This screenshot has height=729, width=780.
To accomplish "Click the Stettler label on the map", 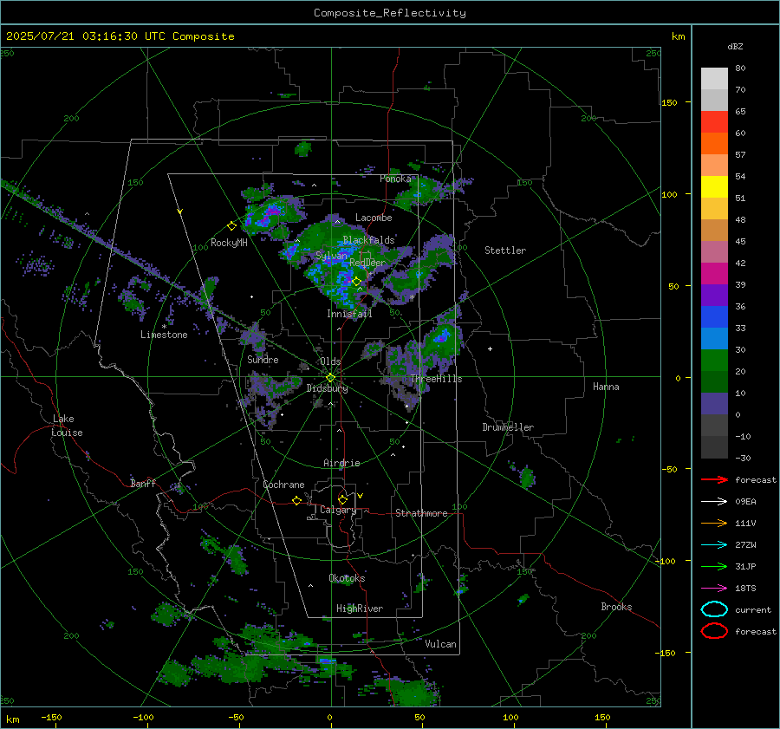I will 505,251.
